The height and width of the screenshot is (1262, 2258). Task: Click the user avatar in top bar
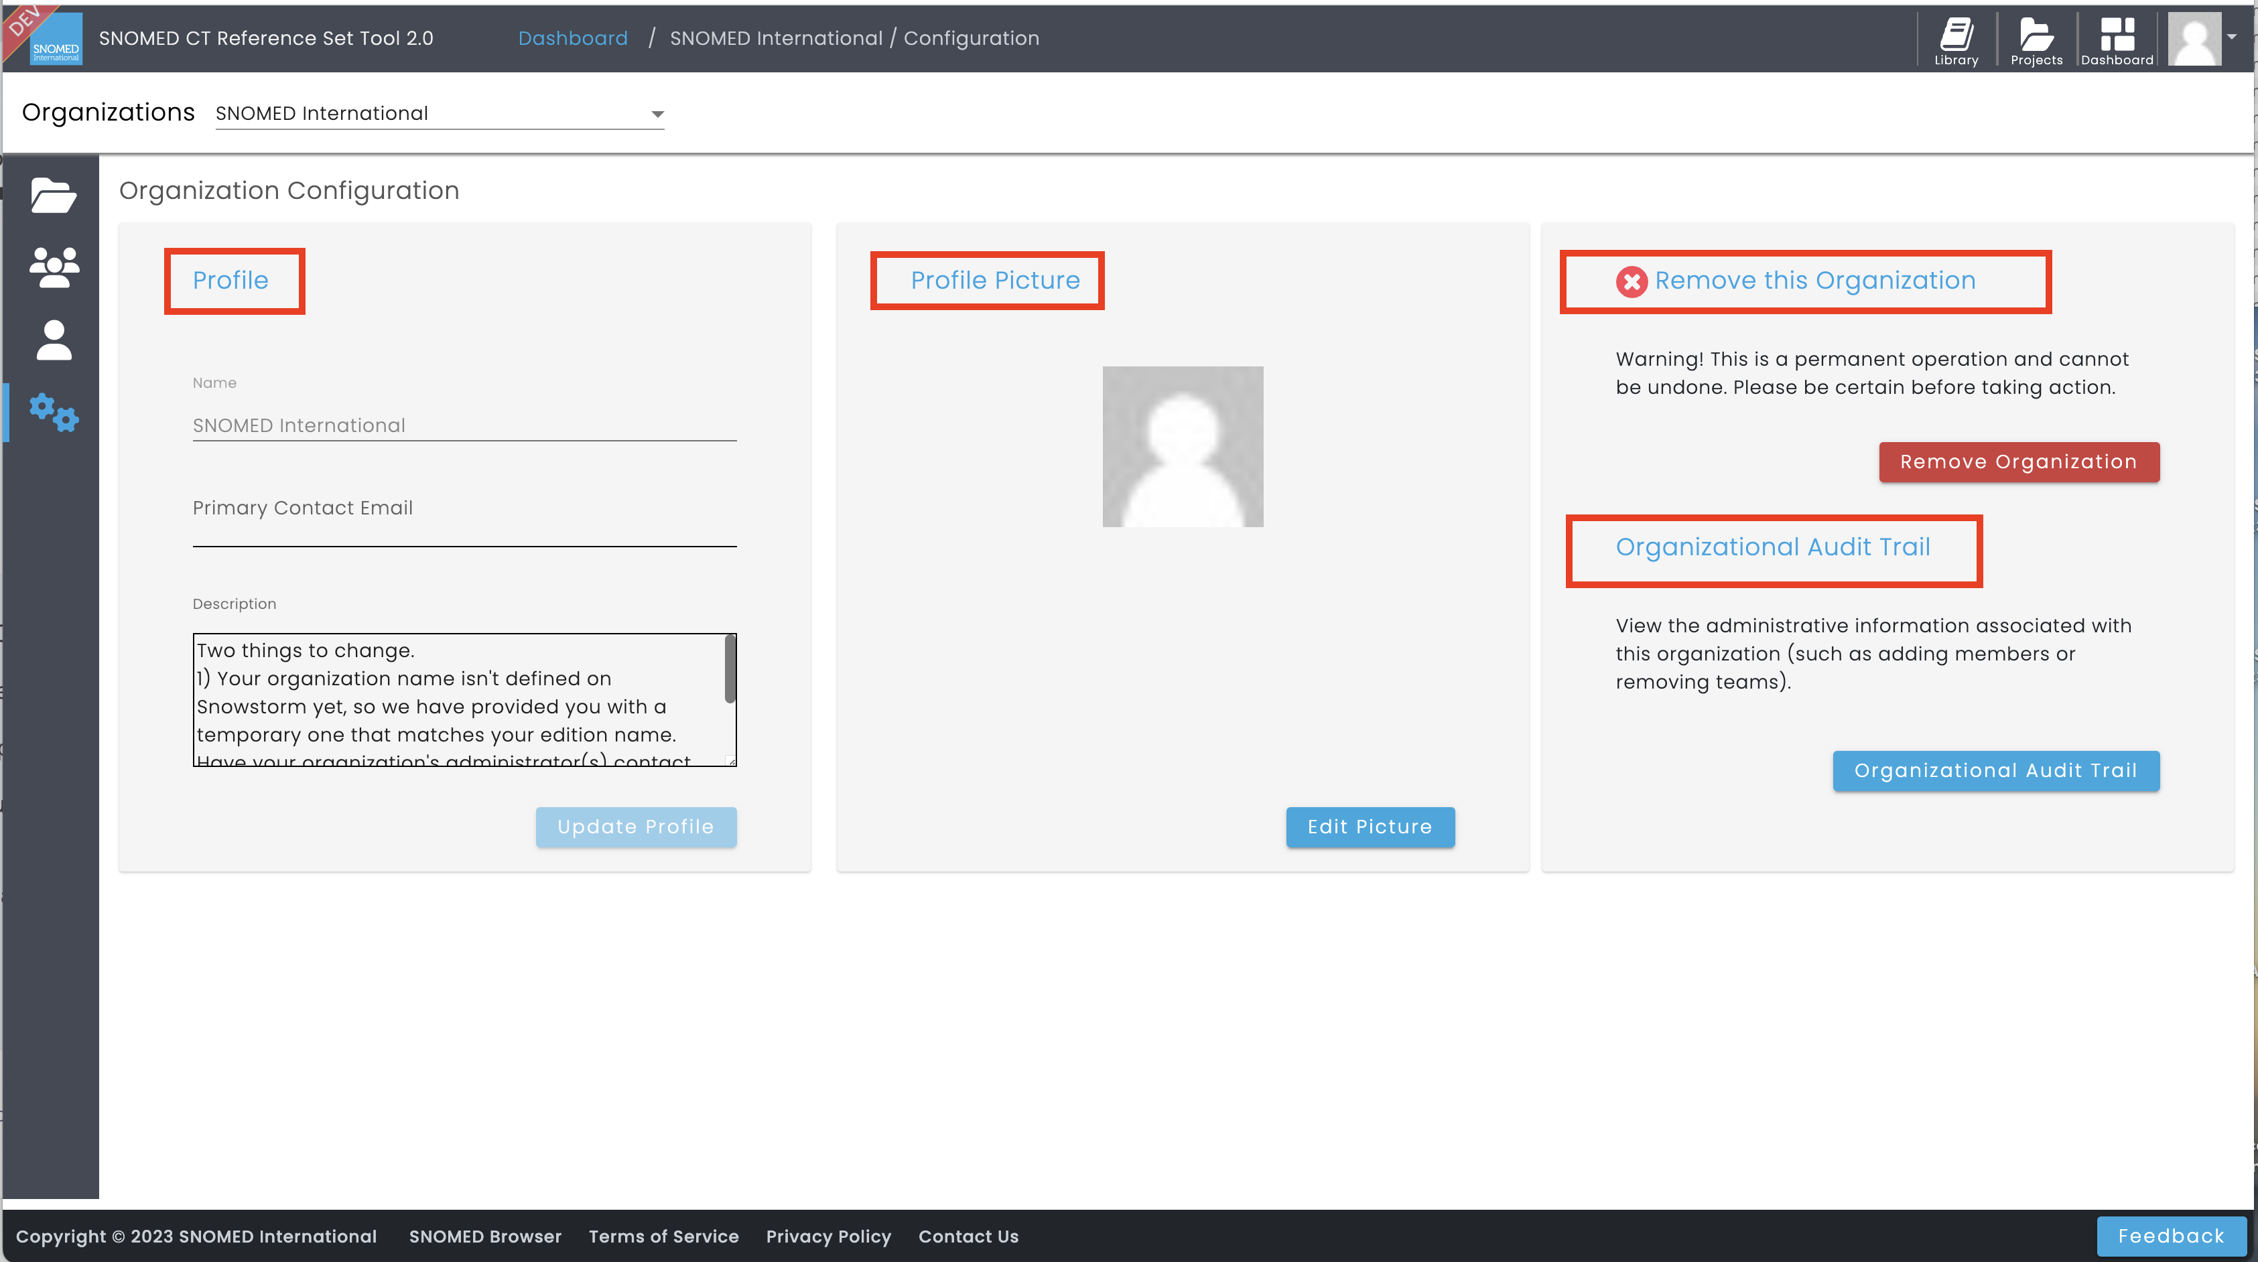(2194, 39)
